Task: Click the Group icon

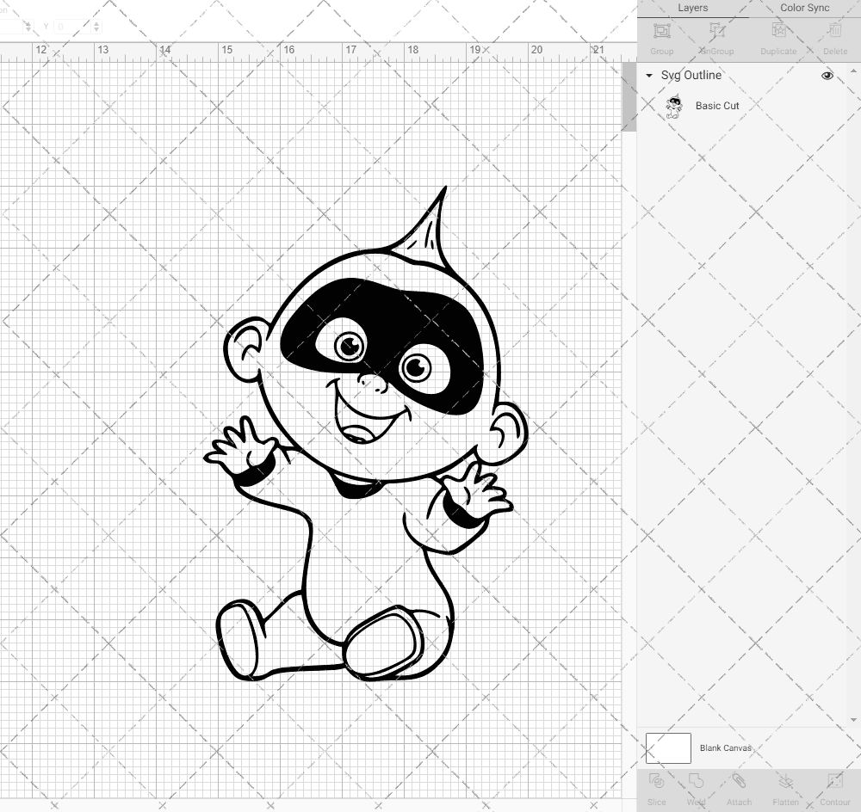Action: (661, 31)
